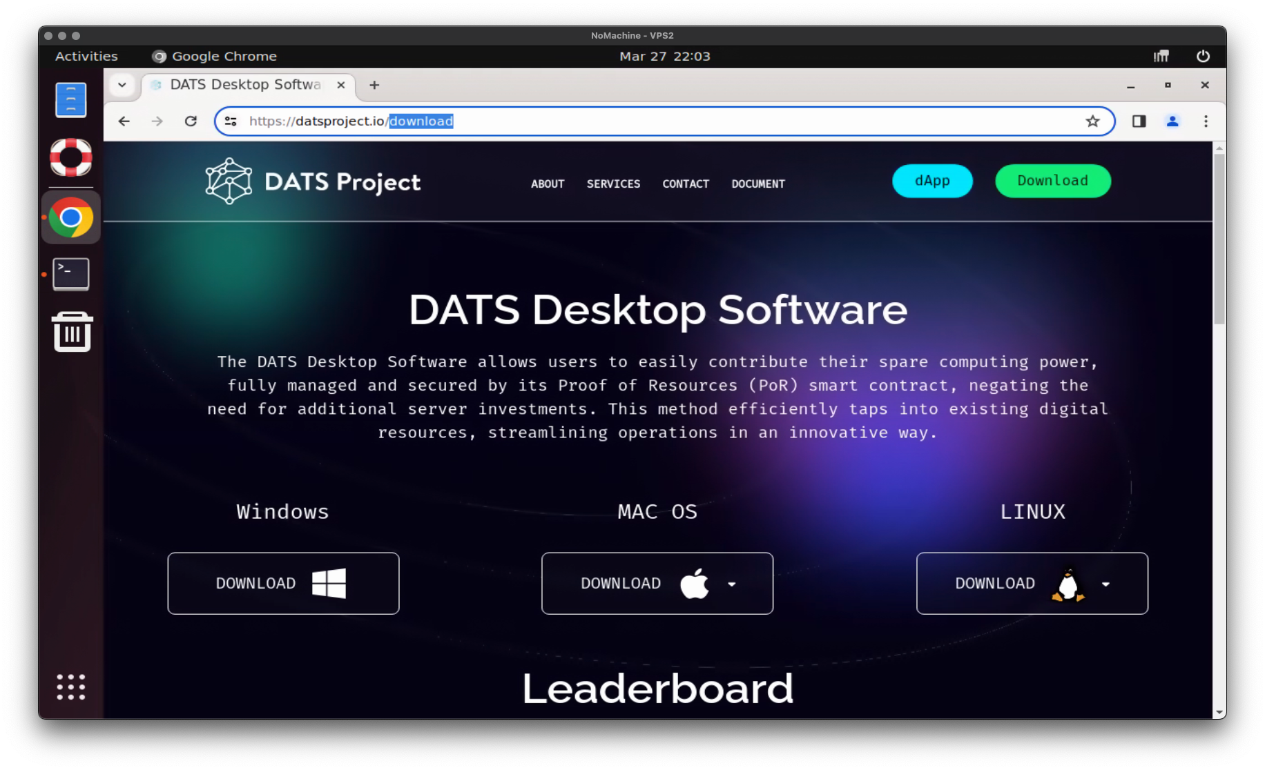The height and width of the screenshot is (770, 1265).
Task: Click the scrollbar down arrow
Action: pyautogui.click(x=1219, y=712)
